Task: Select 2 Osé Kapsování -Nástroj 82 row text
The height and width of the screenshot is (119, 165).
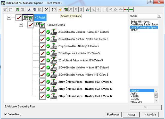Action: [x=79, y=53]
